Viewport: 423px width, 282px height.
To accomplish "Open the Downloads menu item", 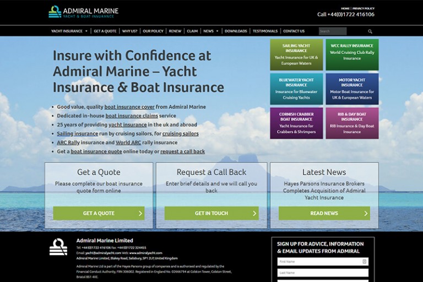I will pos(236,31).
